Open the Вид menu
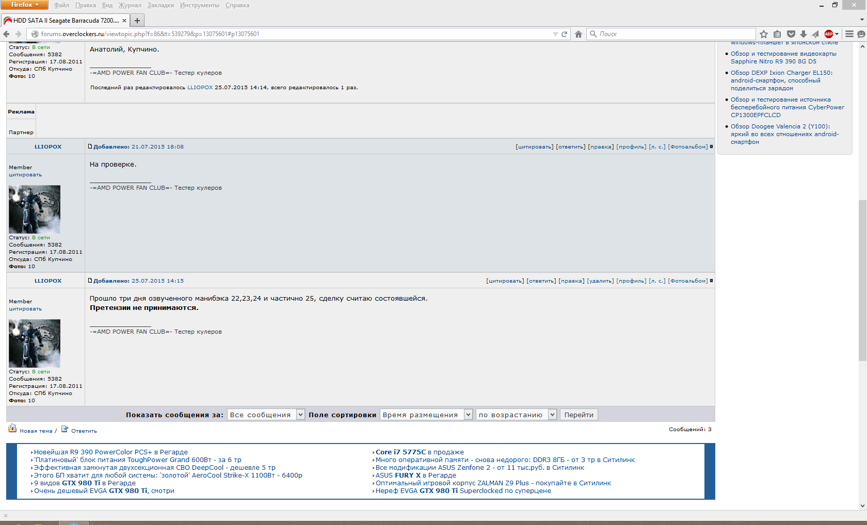 point(107,5)
